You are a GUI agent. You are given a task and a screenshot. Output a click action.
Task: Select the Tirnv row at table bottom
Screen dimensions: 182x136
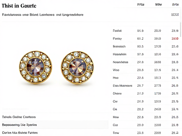pyautogui.click(x=146, y=133)
